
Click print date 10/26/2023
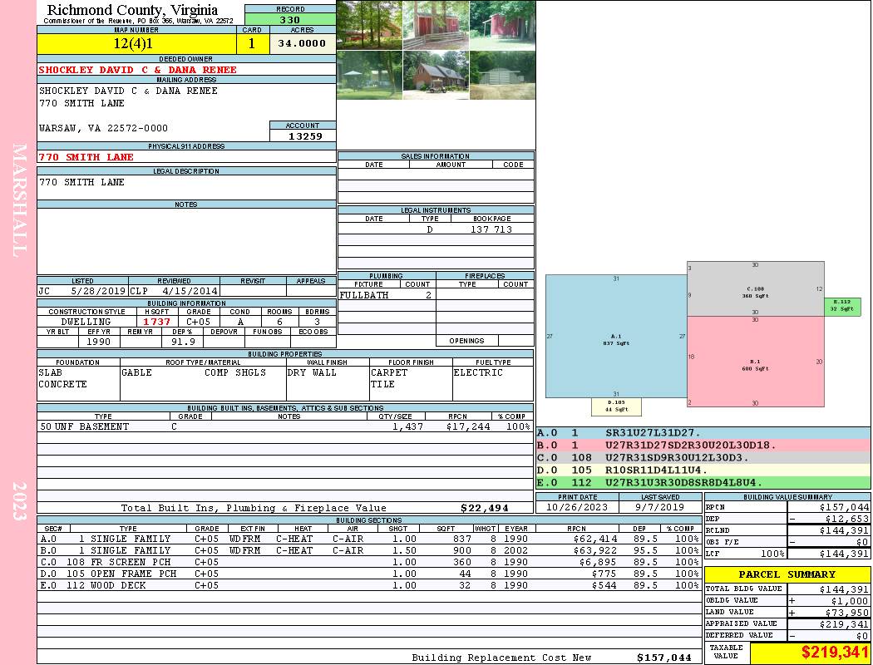(577, 507)
